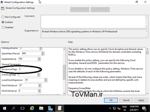The image size is (150, 112).
Task: Click the title bar application icon
Action: pyautogui.click(x=2, y=2)
